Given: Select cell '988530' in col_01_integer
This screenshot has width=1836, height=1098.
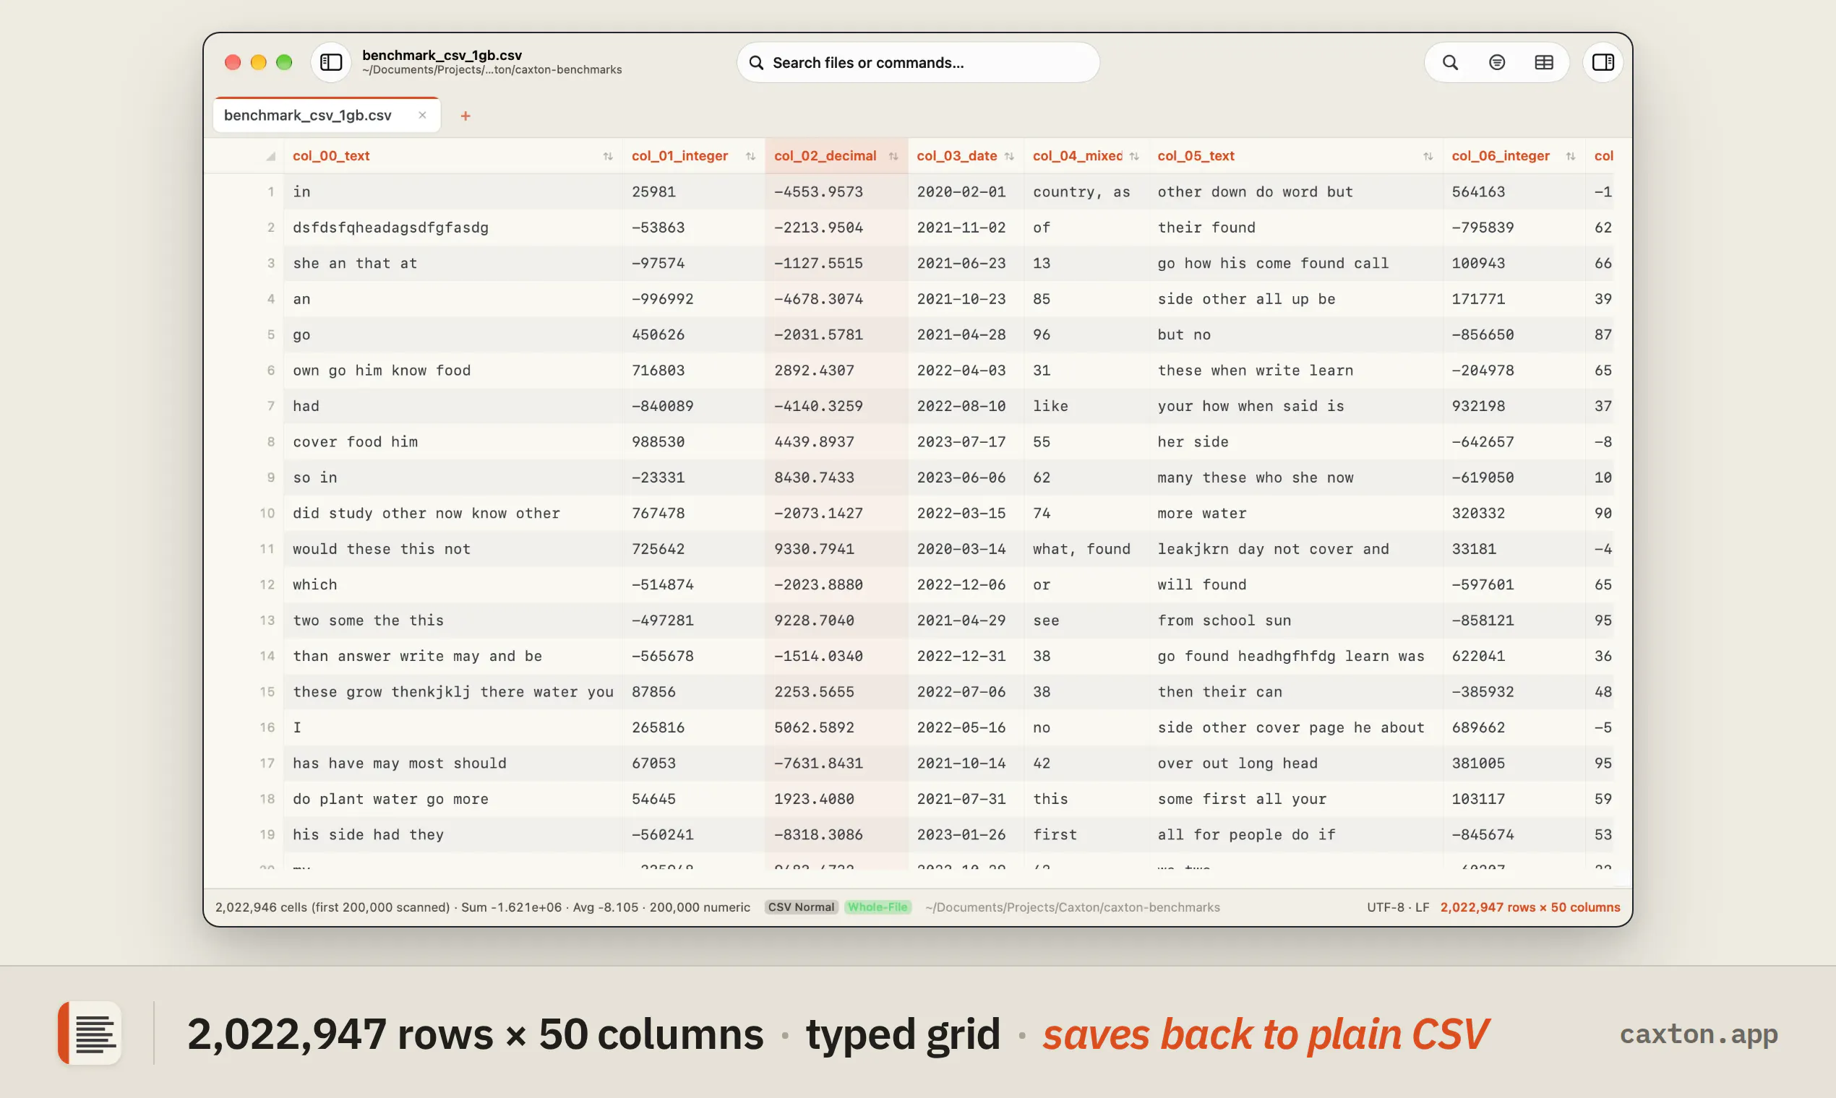Looking at the screenshot, I should click(694, 441).
